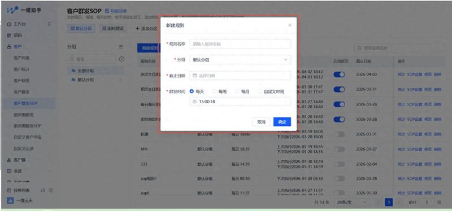Click the 一维云天 avatar icon
The height and width of the screenshot is (211, 452).
click(10, 201)
